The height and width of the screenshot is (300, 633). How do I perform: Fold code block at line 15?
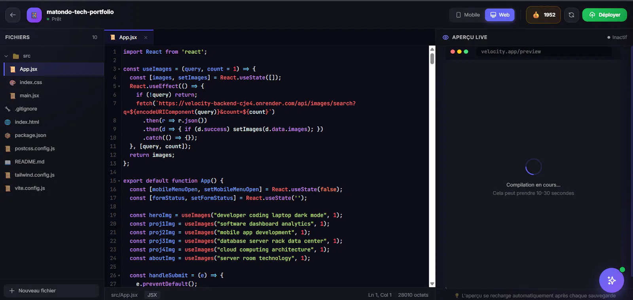coord(119,181)
